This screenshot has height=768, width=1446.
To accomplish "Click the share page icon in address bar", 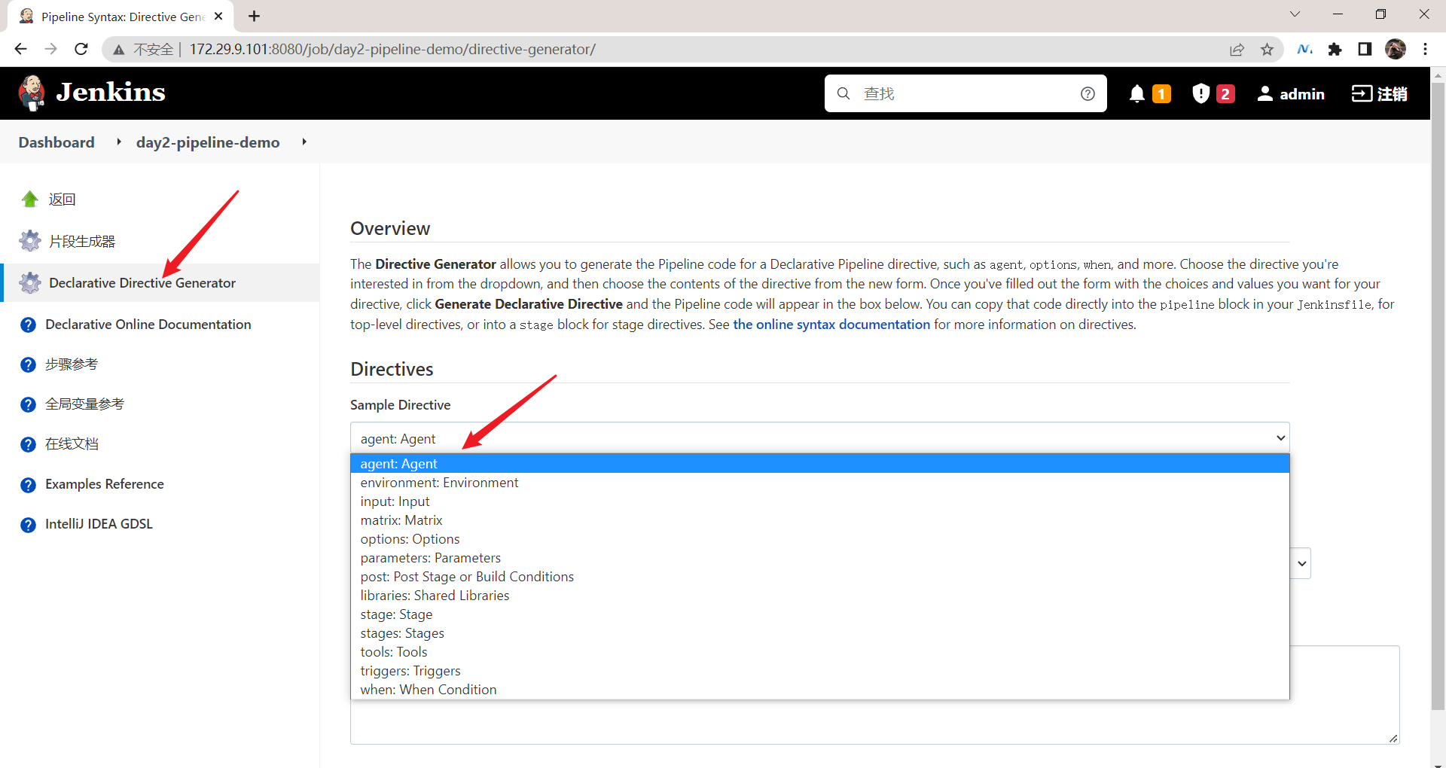I will 1237,49.
